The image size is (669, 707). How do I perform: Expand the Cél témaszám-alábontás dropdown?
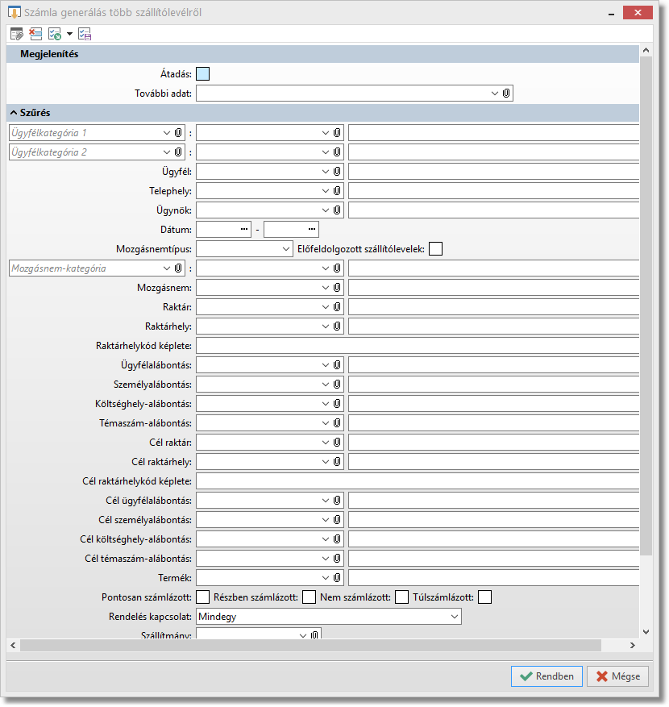pos(326,559)
